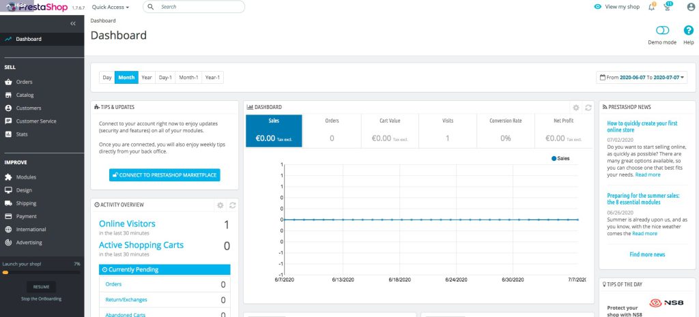Click the Help question mark icon
This screenshot has height=317, width=699.
click(x=689, y=30)
